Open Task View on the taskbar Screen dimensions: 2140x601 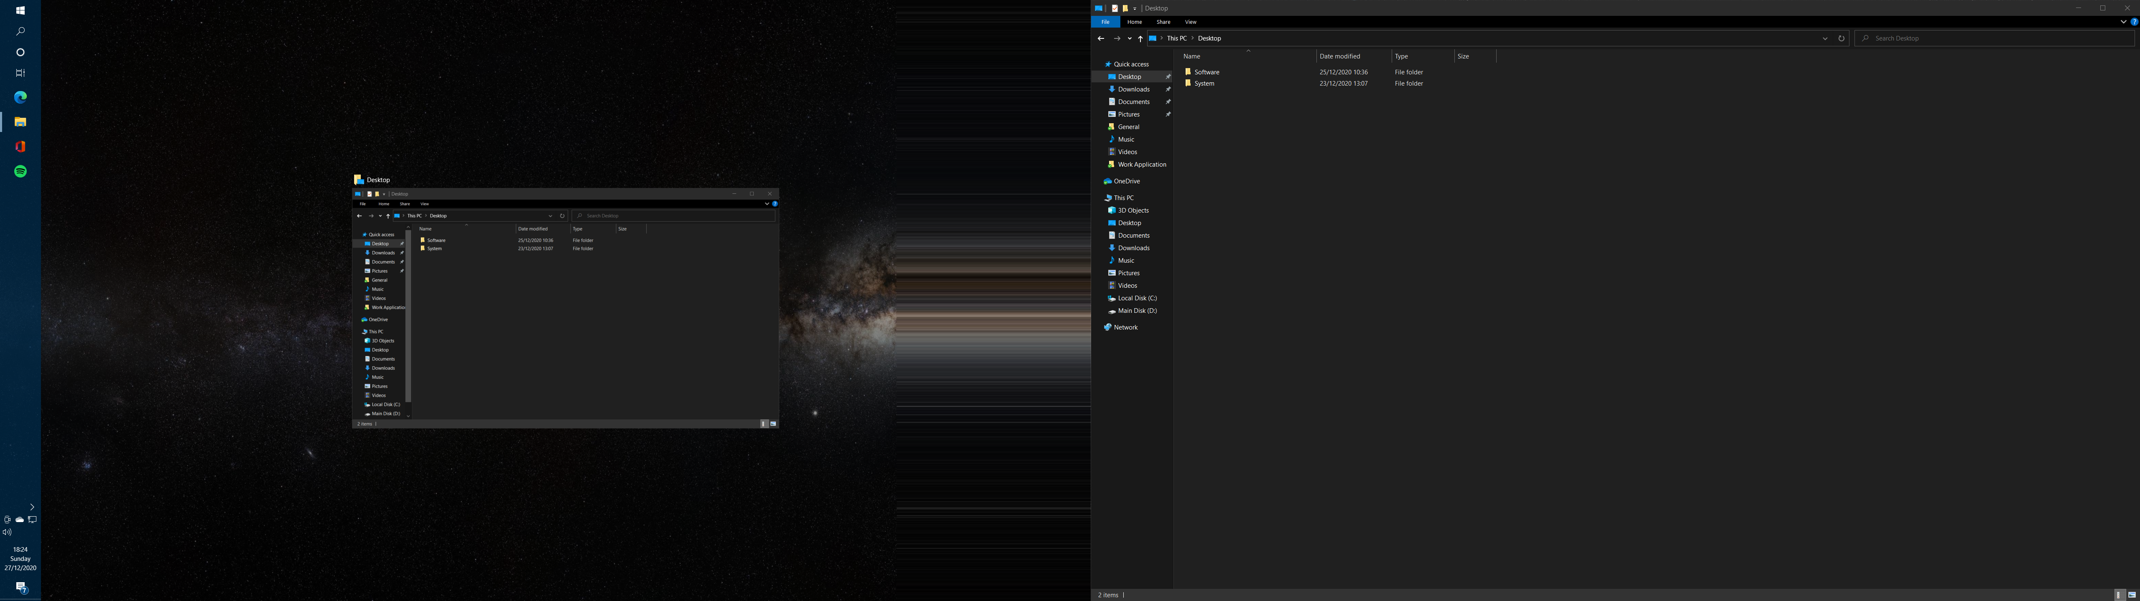click(21, 73)
